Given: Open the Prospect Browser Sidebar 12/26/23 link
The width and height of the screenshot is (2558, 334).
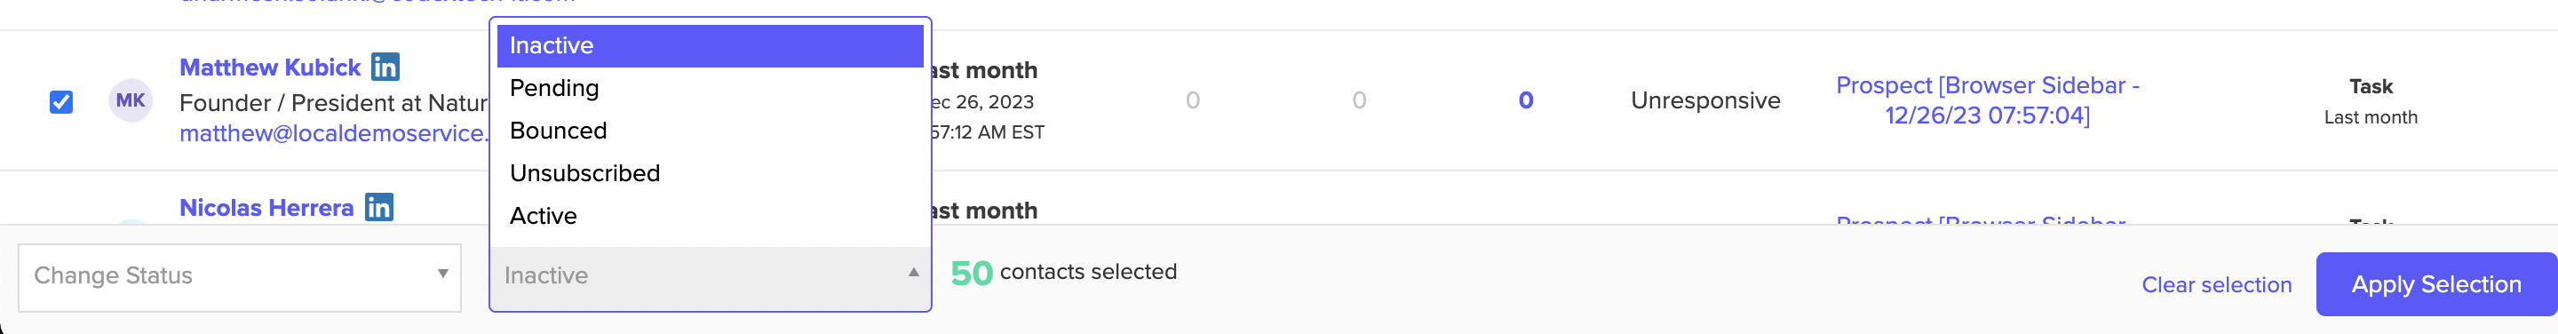Looking at the screenshot, I should 1987,100.
